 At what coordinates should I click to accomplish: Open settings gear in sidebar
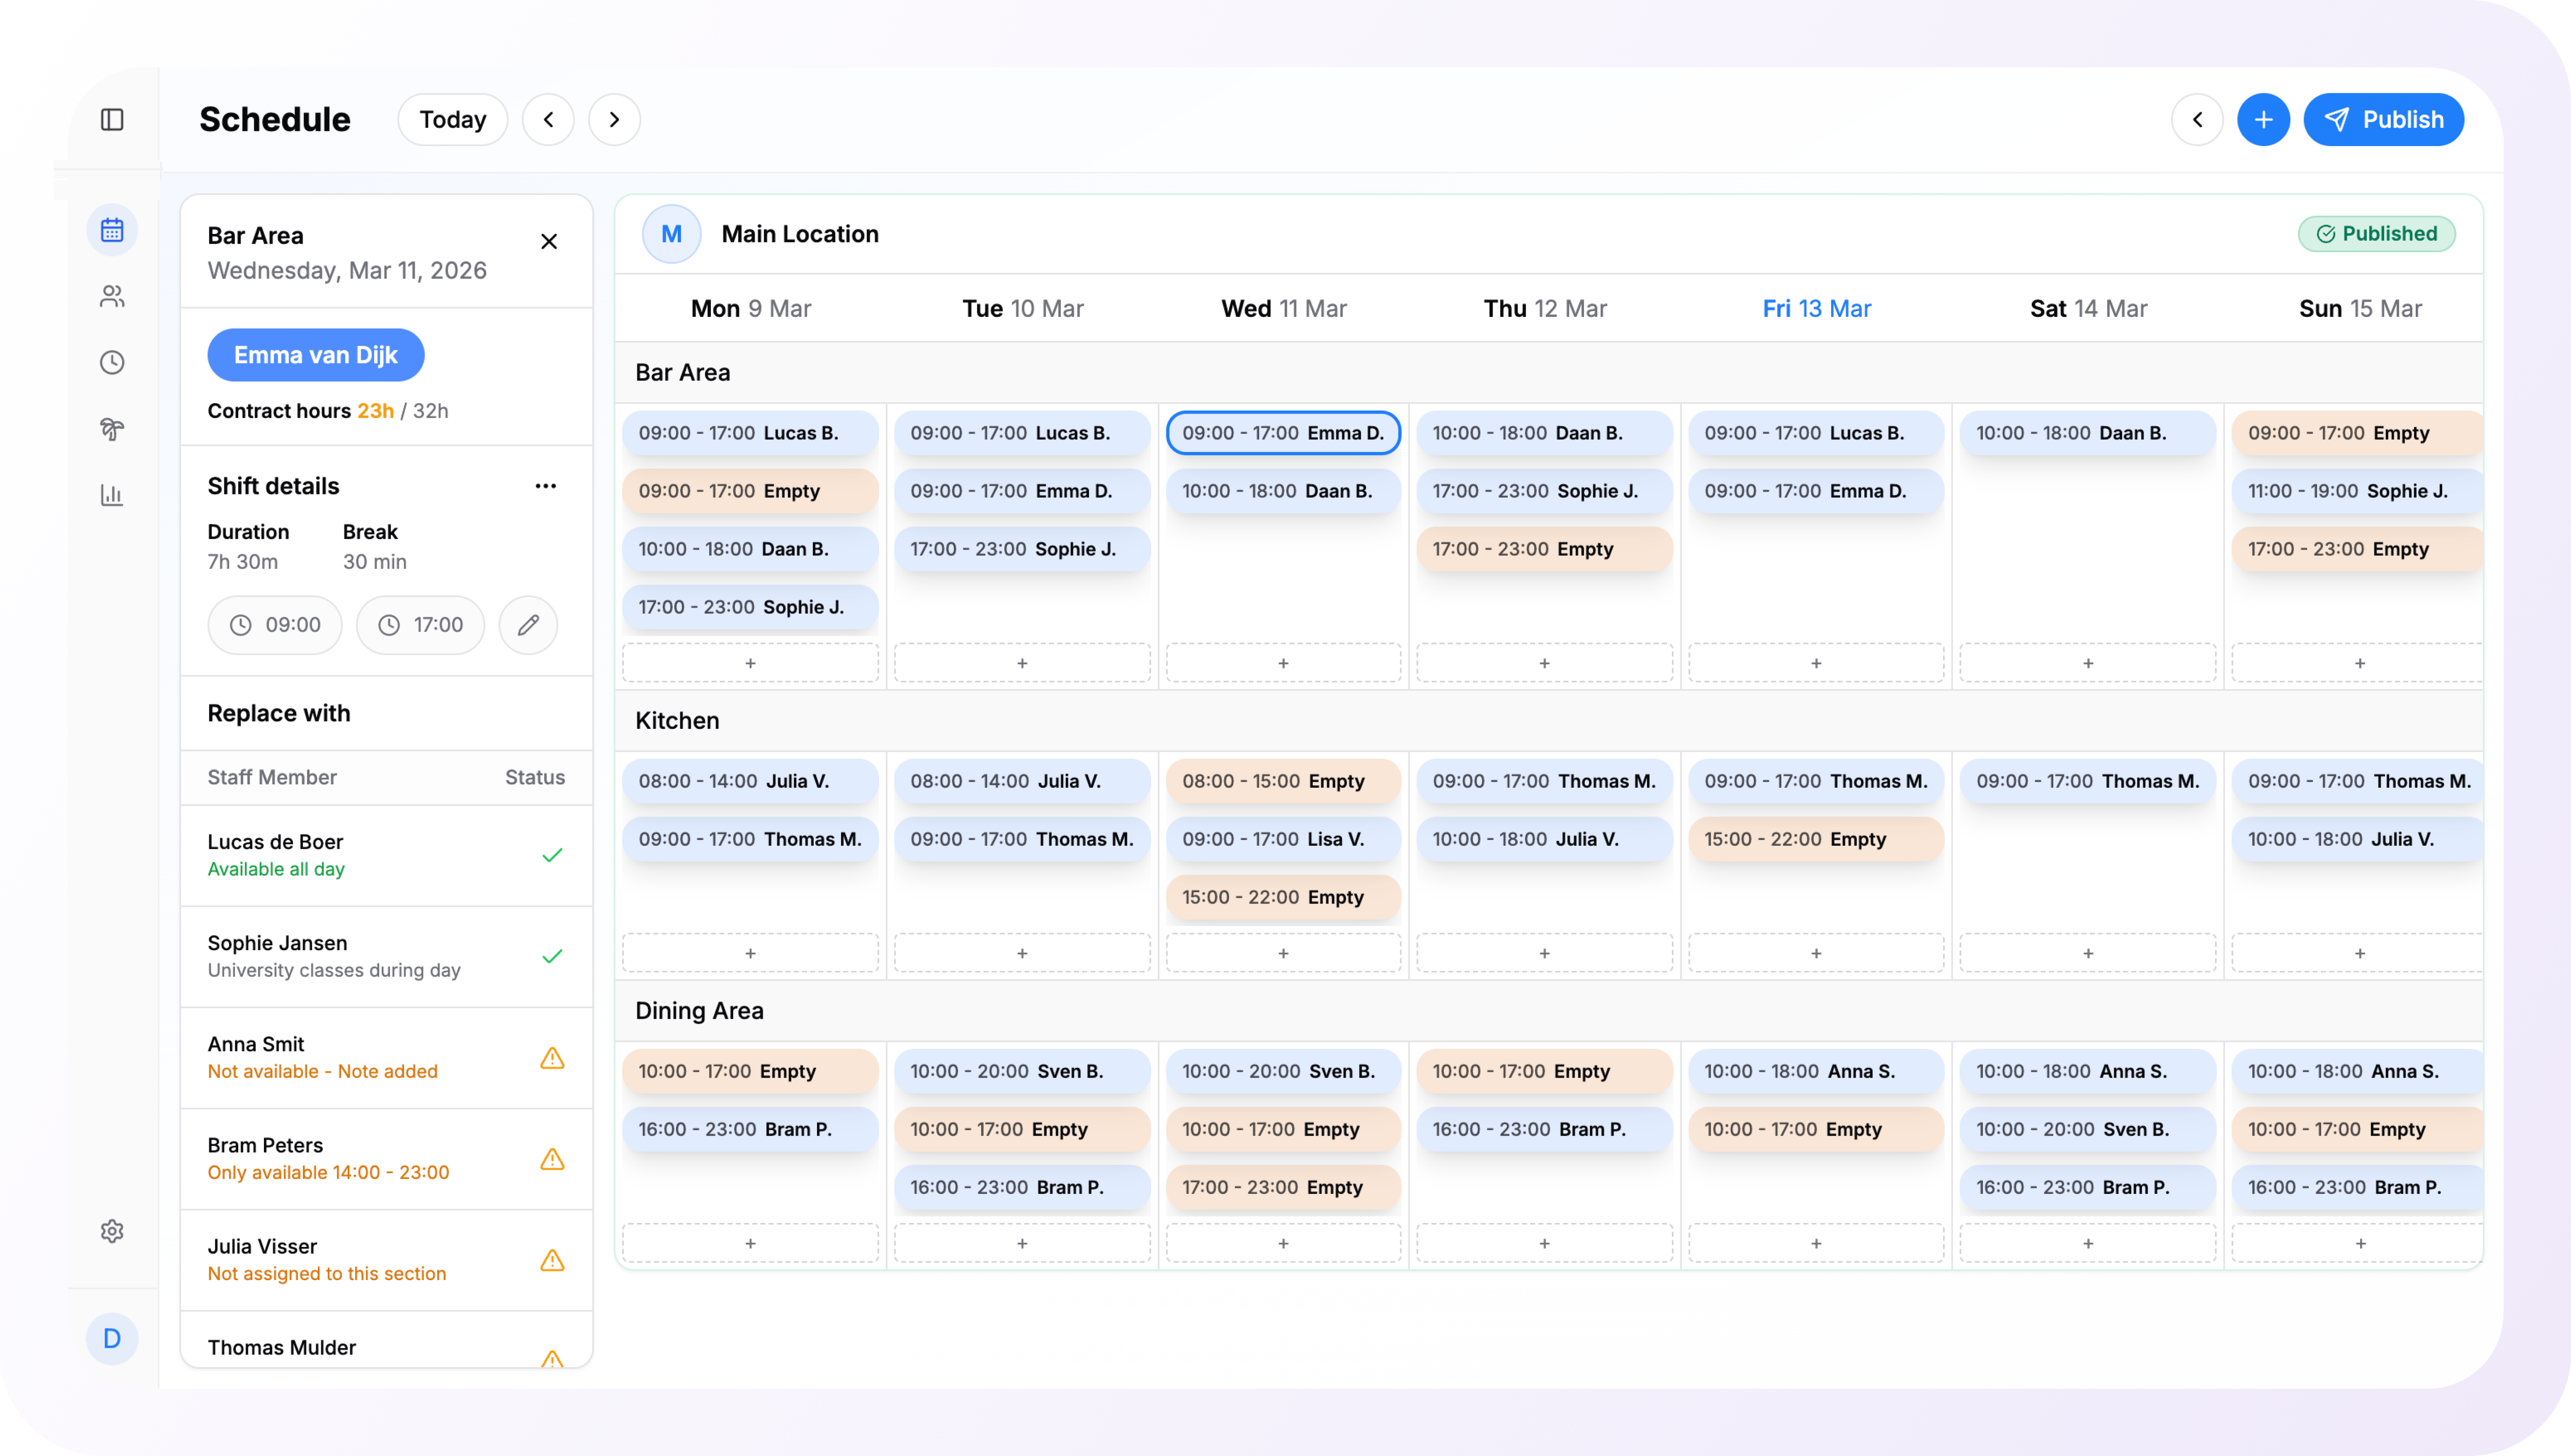click(112, 1231)
